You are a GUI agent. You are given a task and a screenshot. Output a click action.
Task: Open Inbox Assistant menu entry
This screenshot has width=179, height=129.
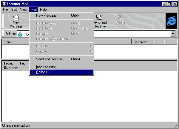[61, 67]
